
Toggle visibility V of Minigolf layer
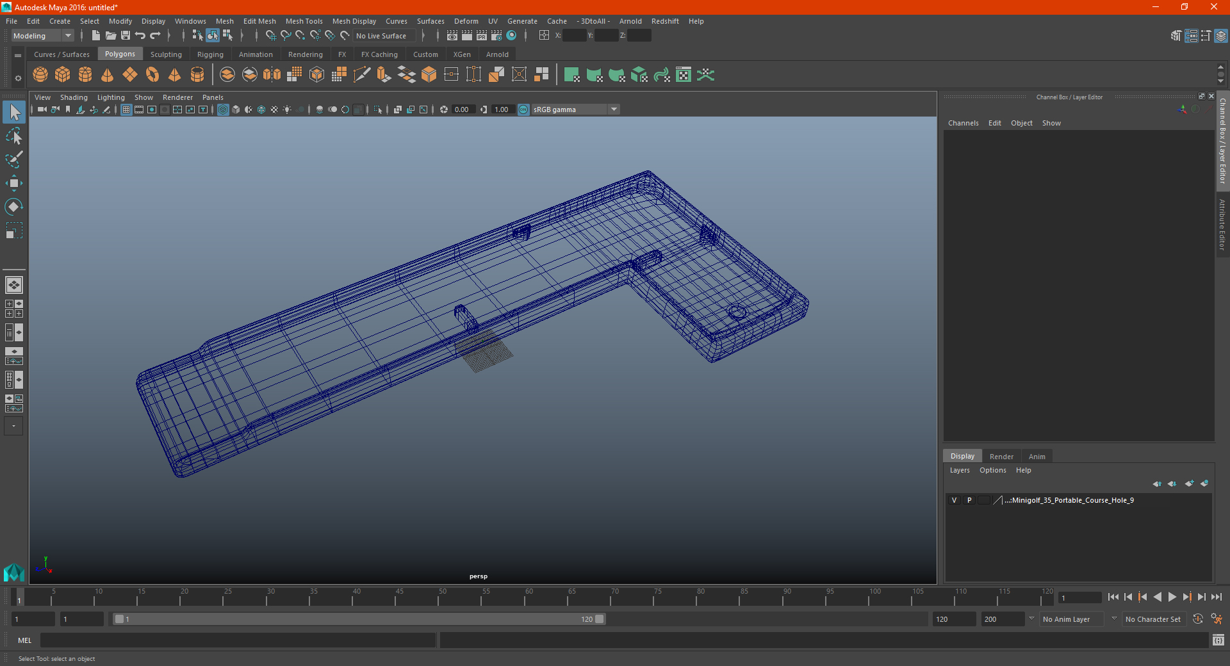pos(954,500)
